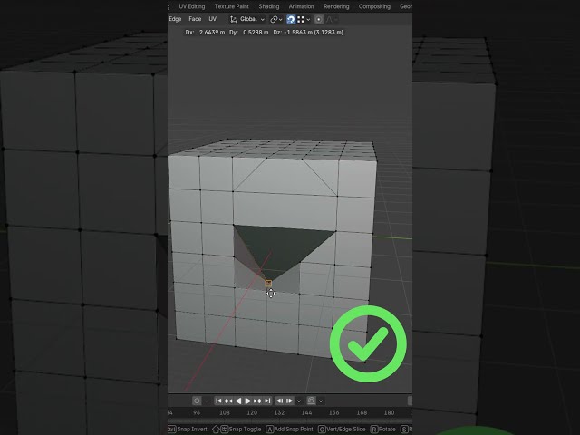Toggle proportional editing circle button
The image size is (580, 435).
pyautogui.click(x=318, y=19)
